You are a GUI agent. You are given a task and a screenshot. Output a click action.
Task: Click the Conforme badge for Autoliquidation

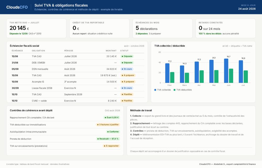point(113,132)
